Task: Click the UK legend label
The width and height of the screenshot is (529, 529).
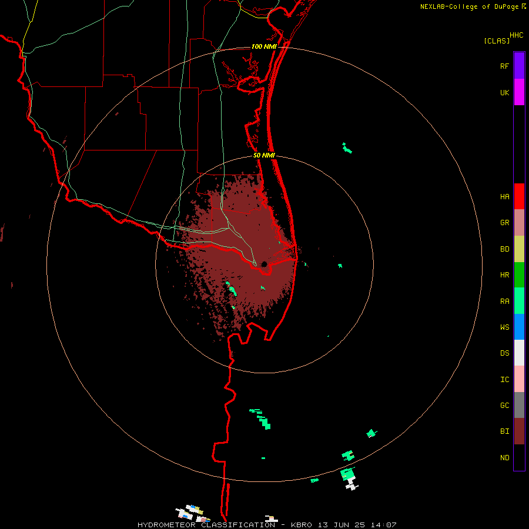Action: [x=505, y=92]
